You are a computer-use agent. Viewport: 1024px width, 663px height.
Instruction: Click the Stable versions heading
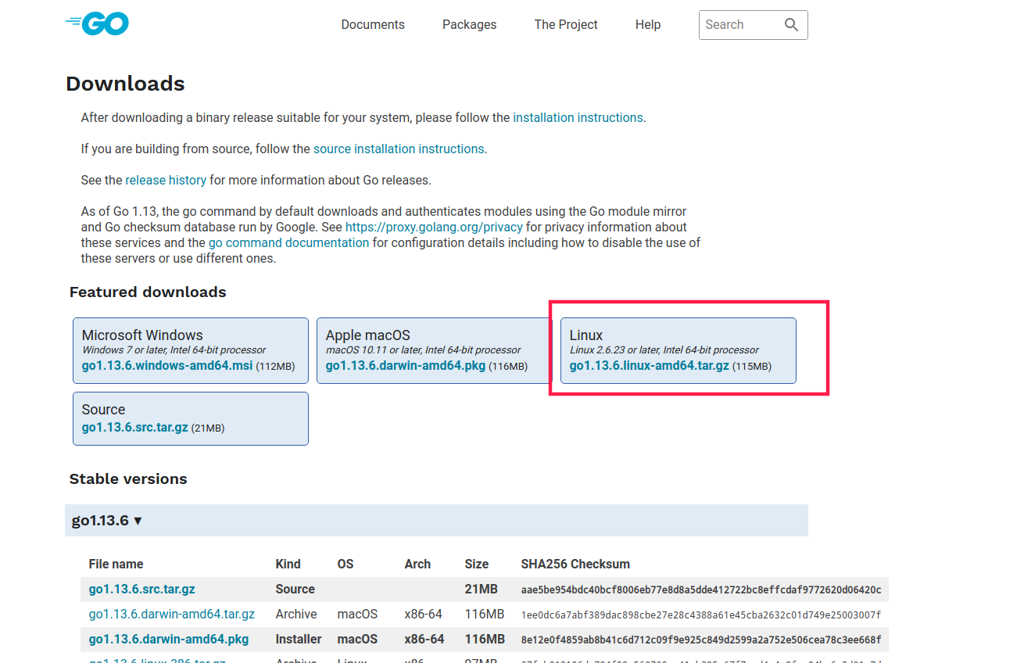pyautogui.click(x=128, y=478)
